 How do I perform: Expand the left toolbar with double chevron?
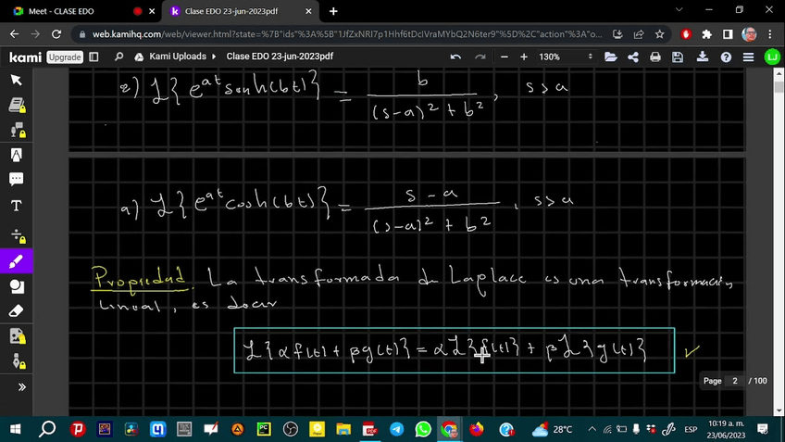16,386
